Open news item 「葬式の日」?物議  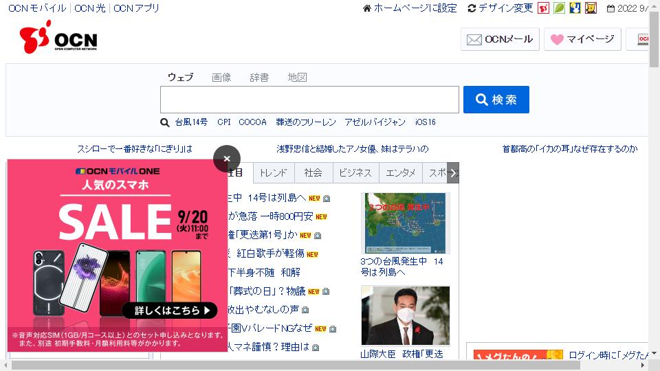[267, 291]
